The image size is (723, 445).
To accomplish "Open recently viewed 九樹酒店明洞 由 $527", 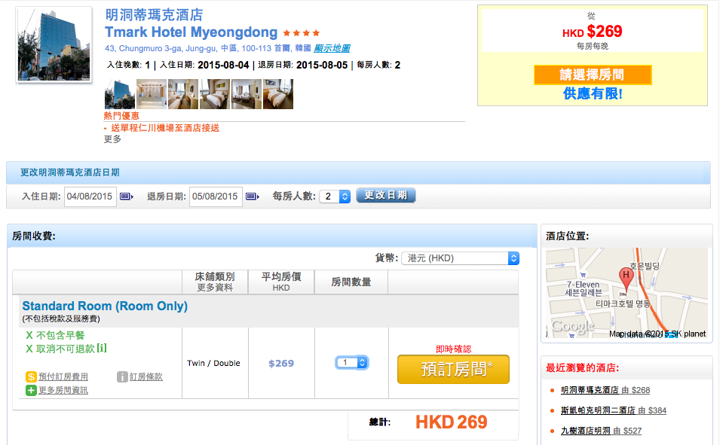I will [601, 431].
